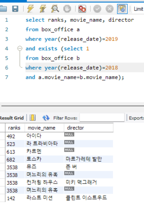Screen dimensions: 144x212
Task: Select director cell 클린트 이스트우드
Action: [x=89, y=198]
